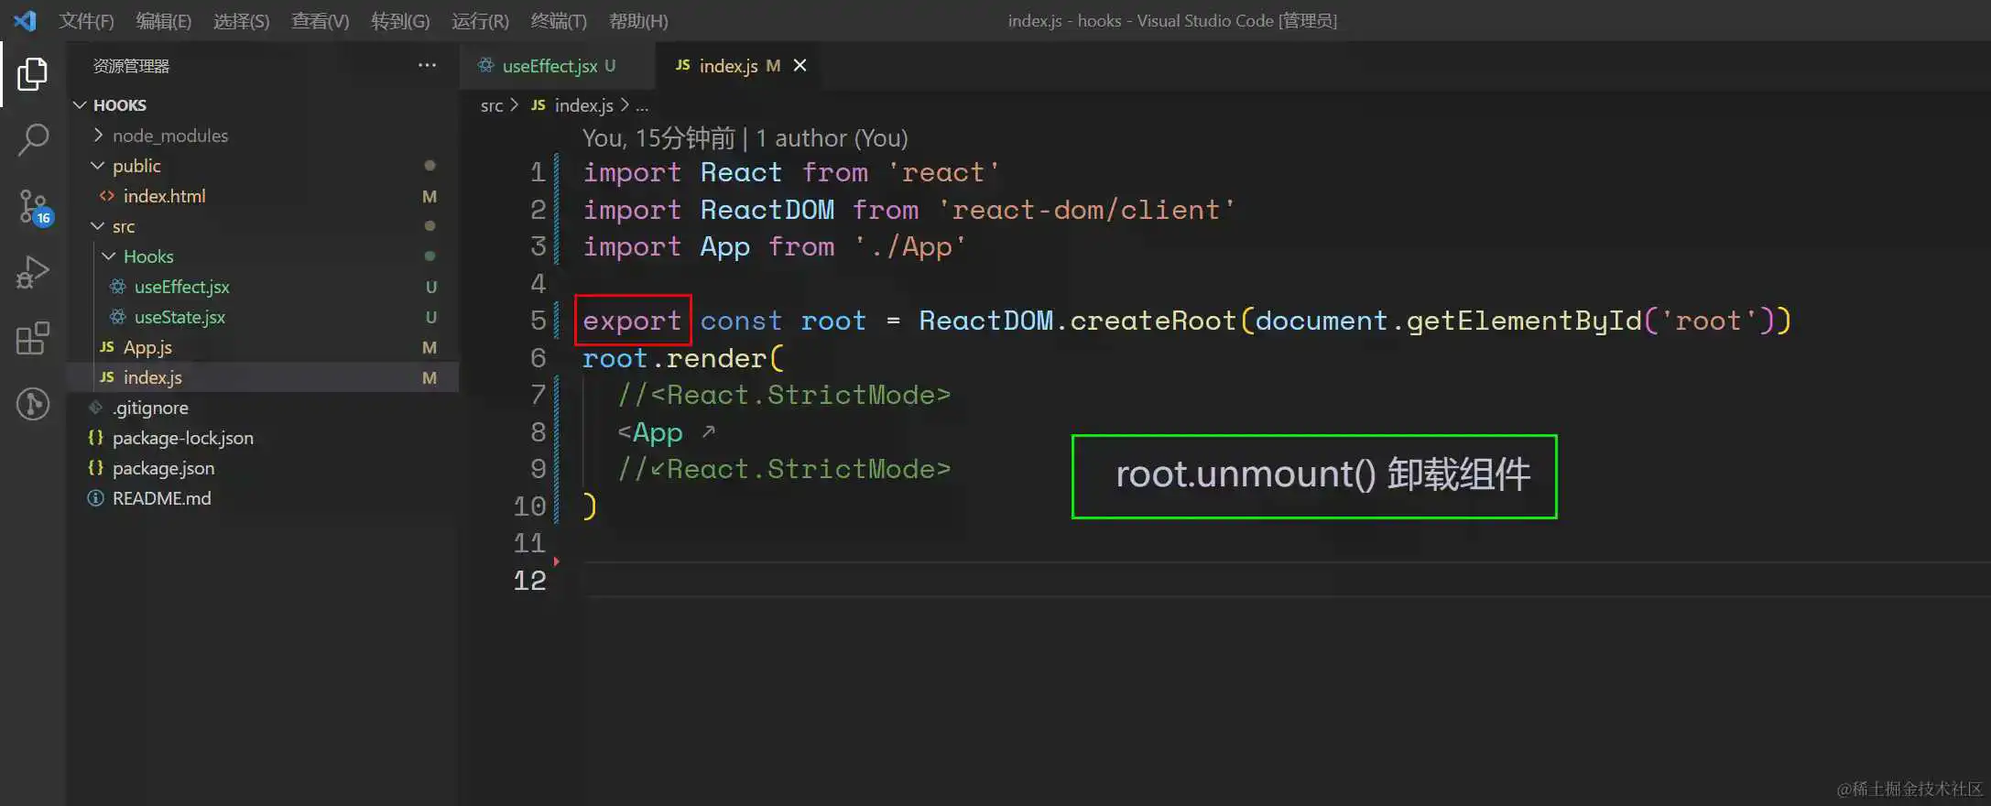Click the JS icon of index.js tab
The width and height of the screenshot is (1991, 806).
[x=682, y=65]
